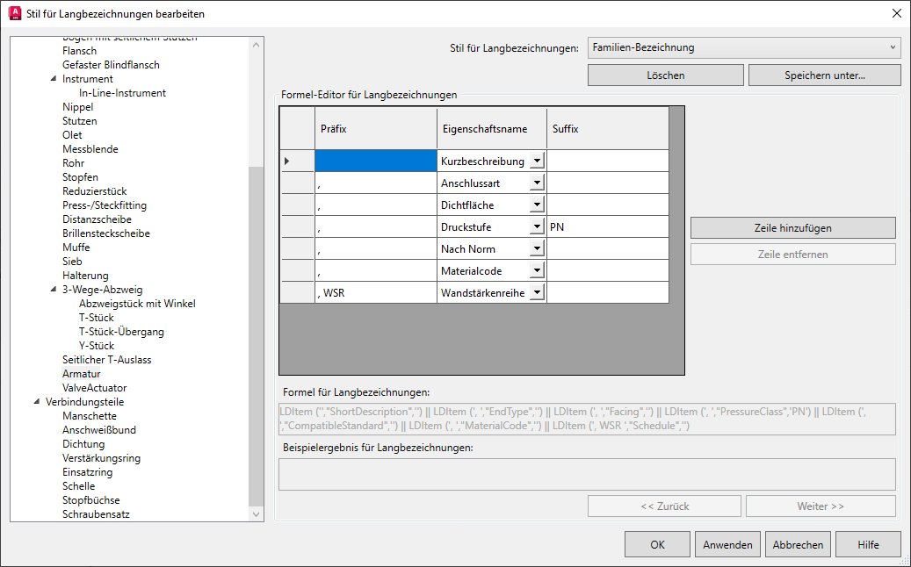Open the Kurzbeschreibung property dropdown arrow

(x=538, y=161)
